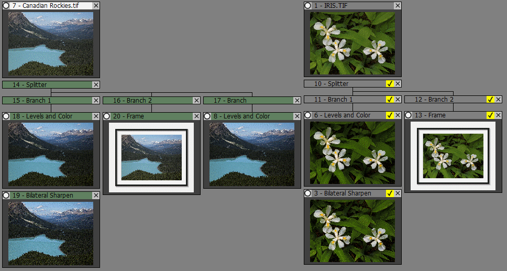Click the 6 - Levels and Color flower preview

(352, 153)
